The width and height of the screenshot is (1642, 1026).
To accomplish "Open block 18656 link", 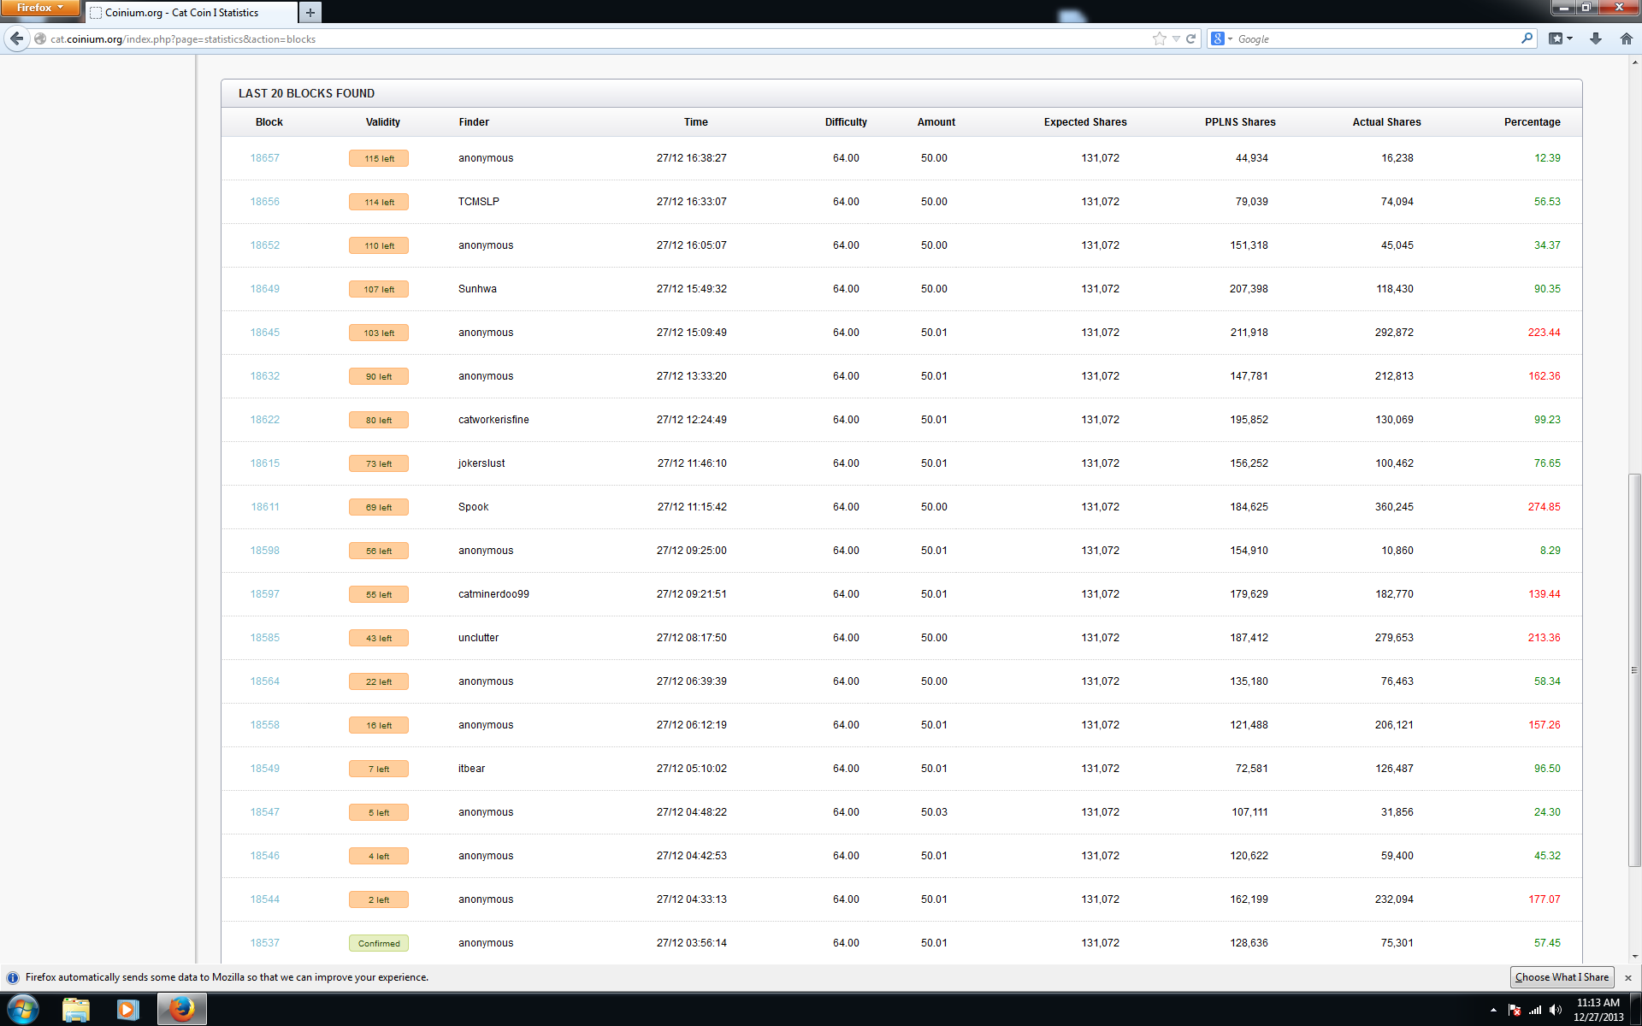I will coord(264,202).
